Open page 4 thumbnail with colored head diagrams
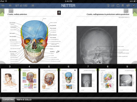The image size is (137, 102). point(29,80)
